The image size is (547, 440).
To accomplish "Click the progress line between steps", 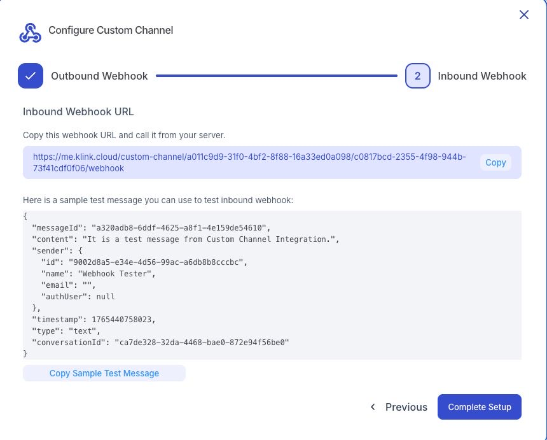I will pos(276,76).
